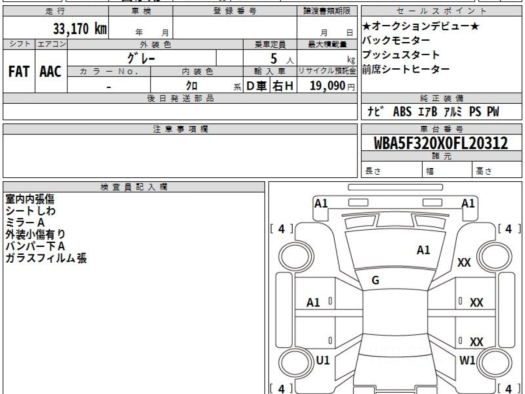Select the ミラーA inspector note
525x394 pixels.
(x=25, y=223)
